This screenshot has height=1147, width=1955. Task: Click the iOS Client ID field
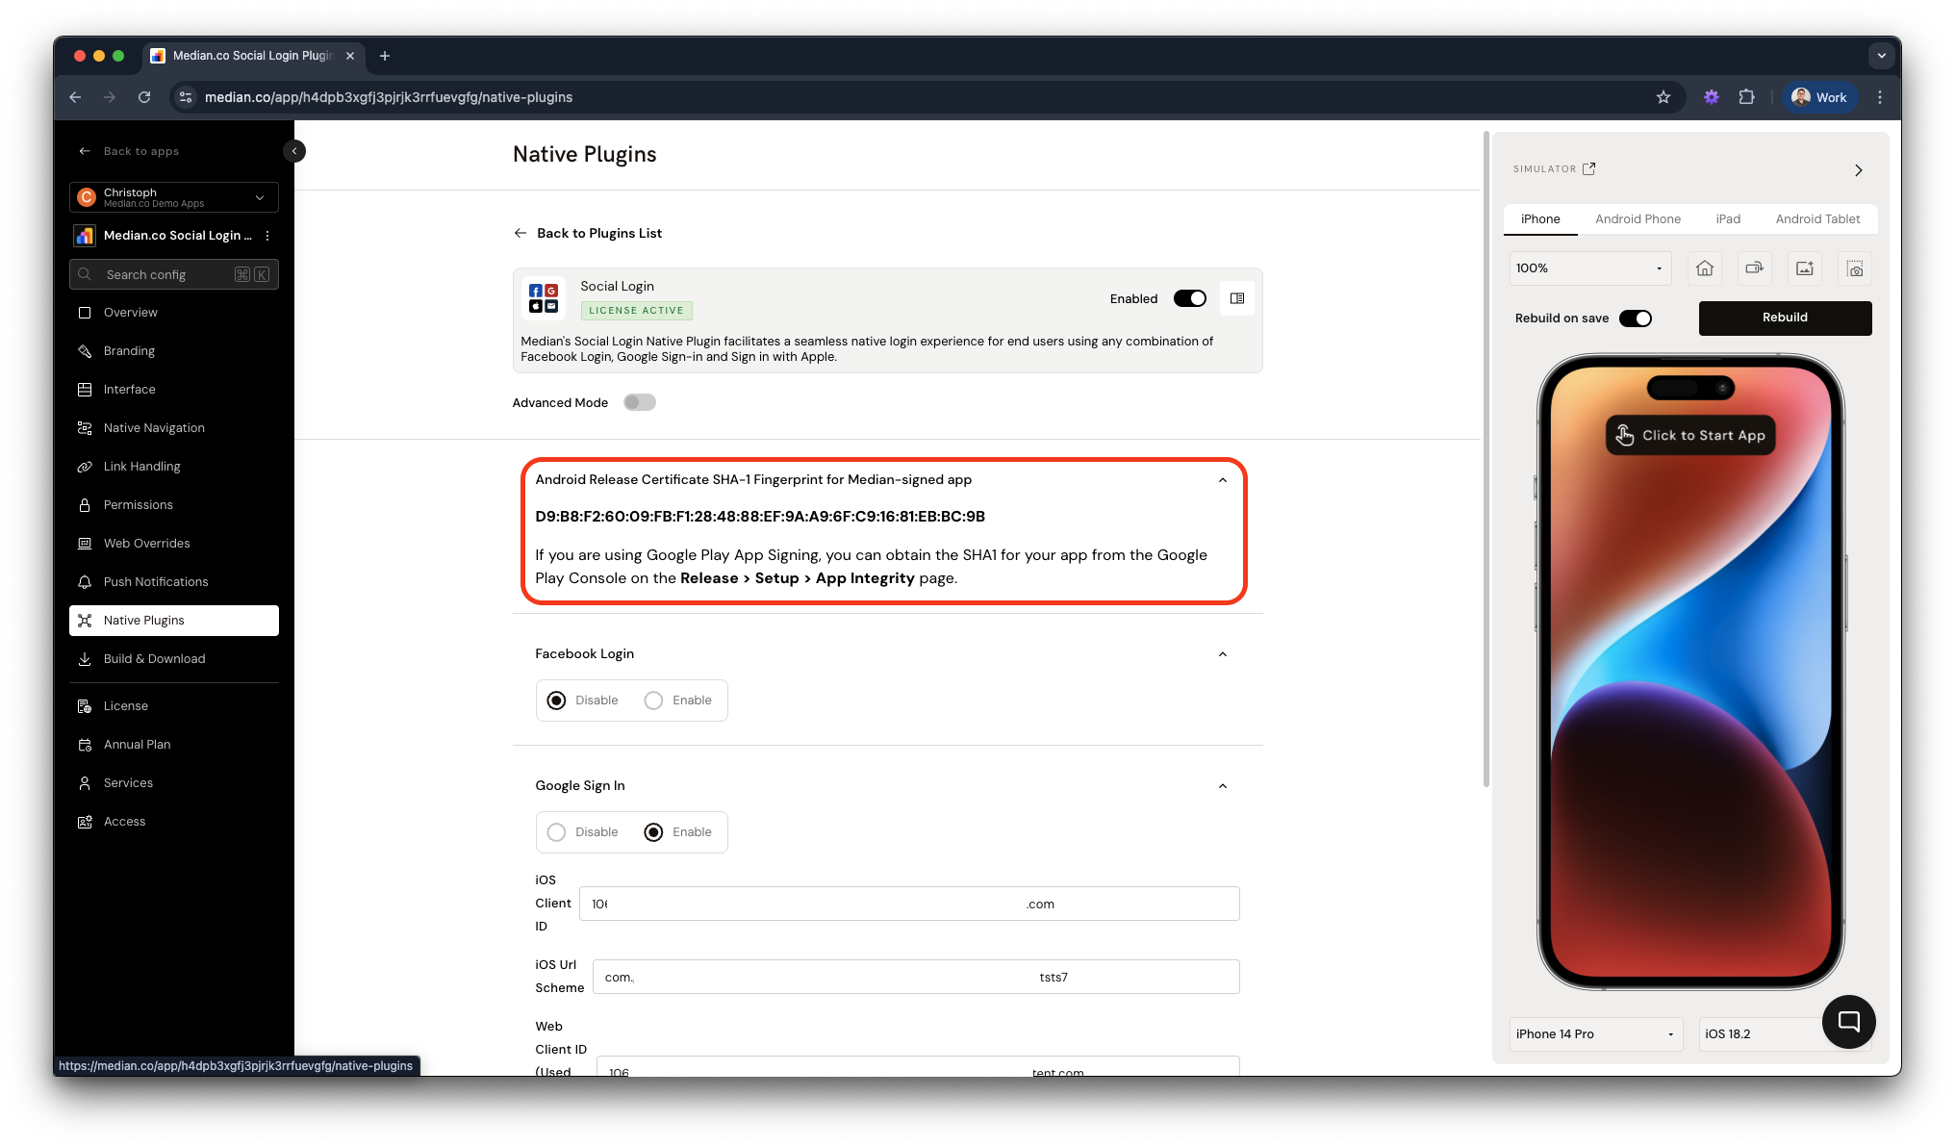[909, 904]
